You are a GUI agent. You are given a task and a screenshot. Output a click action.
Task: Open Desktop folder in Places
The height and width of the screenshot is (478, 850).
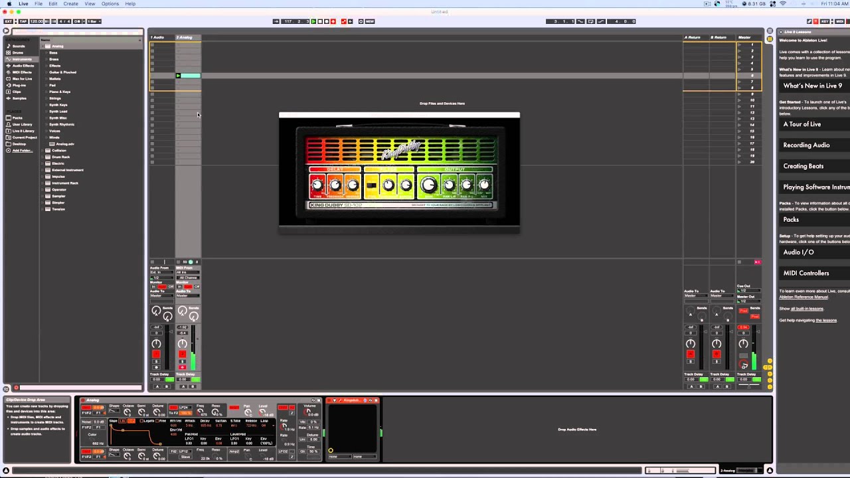(19, 144)
